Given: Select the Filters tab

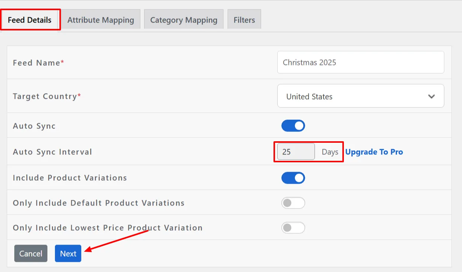Looking at the screenshot, I should [244, 20].
